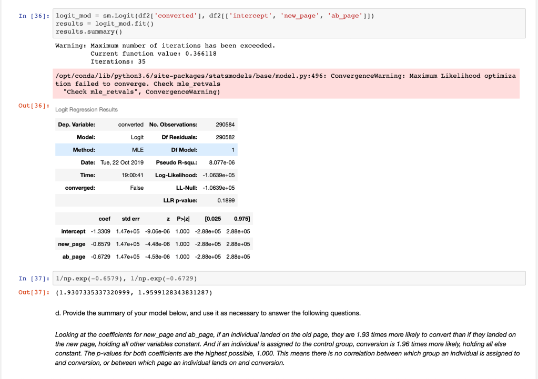The width and height of the screenshot is (538, 379).
Task: Click the 'converged' False value cell
Action: tap(136, 188)
